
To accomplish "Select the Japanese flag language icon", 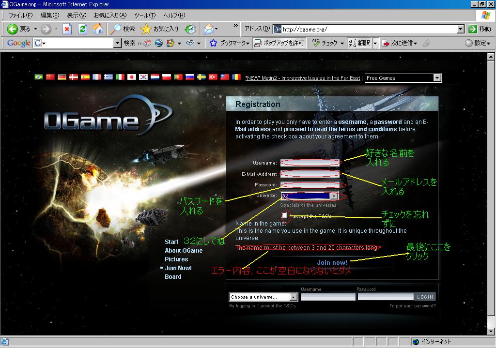I will 132,77.
